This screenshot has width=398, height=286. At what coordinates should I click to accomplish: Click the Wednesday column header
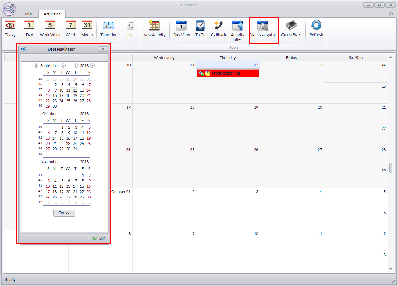164,58
